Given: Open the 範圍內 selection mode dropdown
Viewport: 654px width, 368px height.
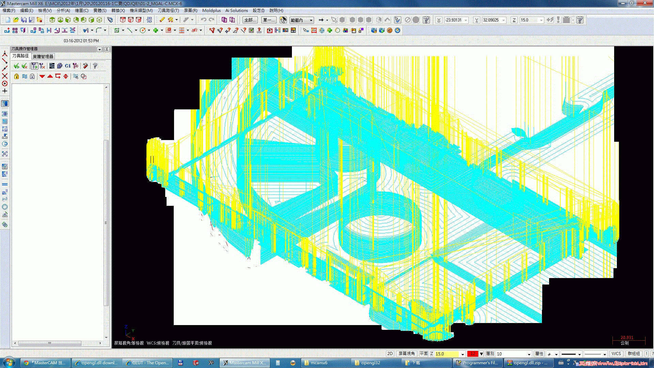Looking at the screenshot, I should point(311,20).
